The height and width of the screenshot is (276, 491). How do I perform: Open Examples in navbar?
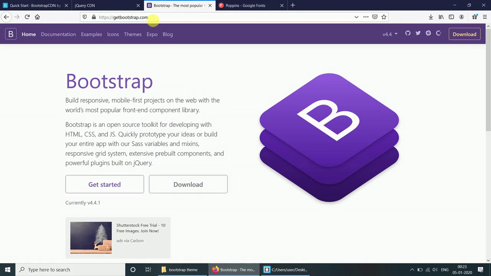(91, 34)
